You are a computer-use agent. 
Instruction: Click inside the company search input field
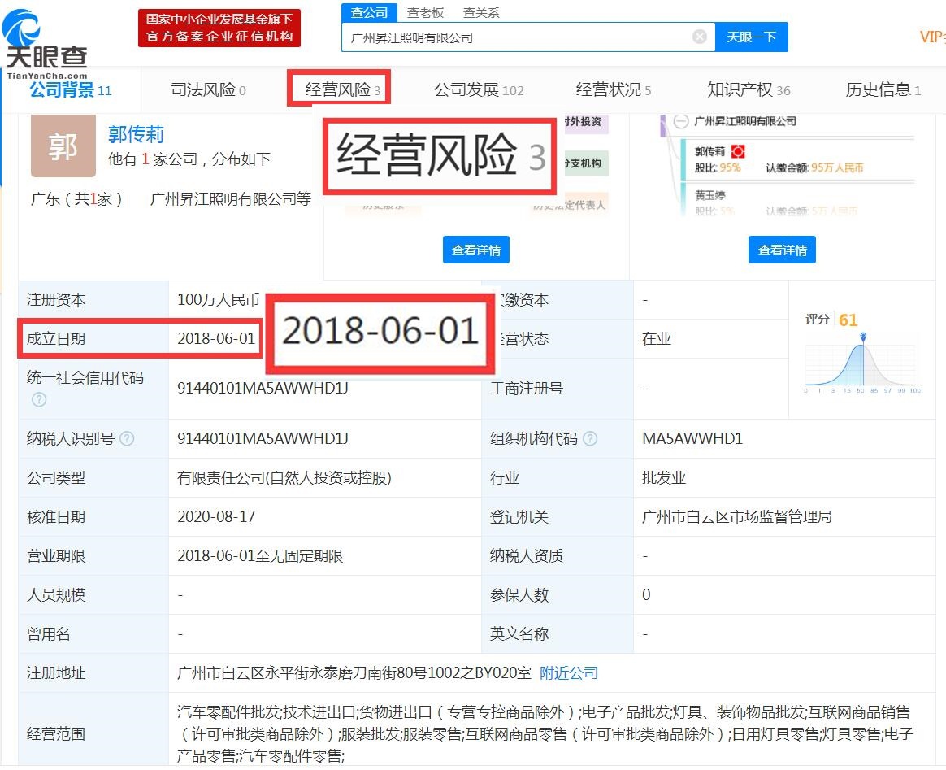coord(520,37)
